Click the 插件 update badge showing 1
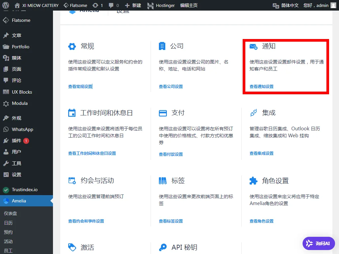 (x=26, y=141)
